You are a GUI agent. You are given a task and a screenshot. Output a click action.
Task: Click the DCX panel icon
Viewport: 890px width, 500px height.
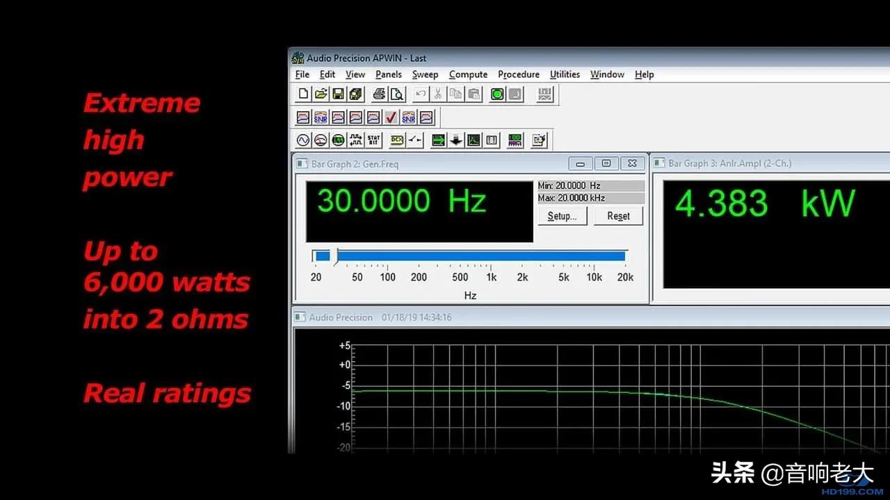click(x=397, y=140)
